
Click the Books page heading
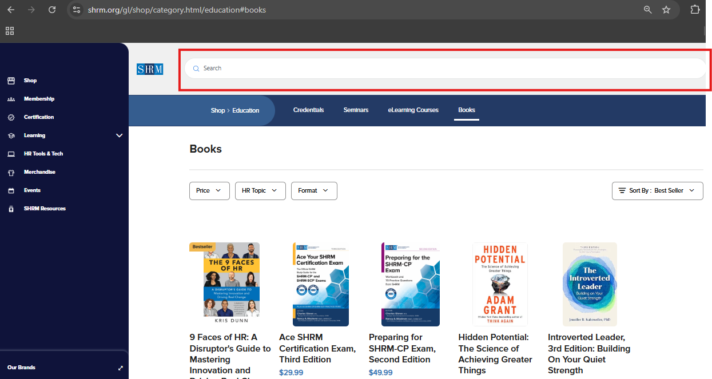point(205,149)
